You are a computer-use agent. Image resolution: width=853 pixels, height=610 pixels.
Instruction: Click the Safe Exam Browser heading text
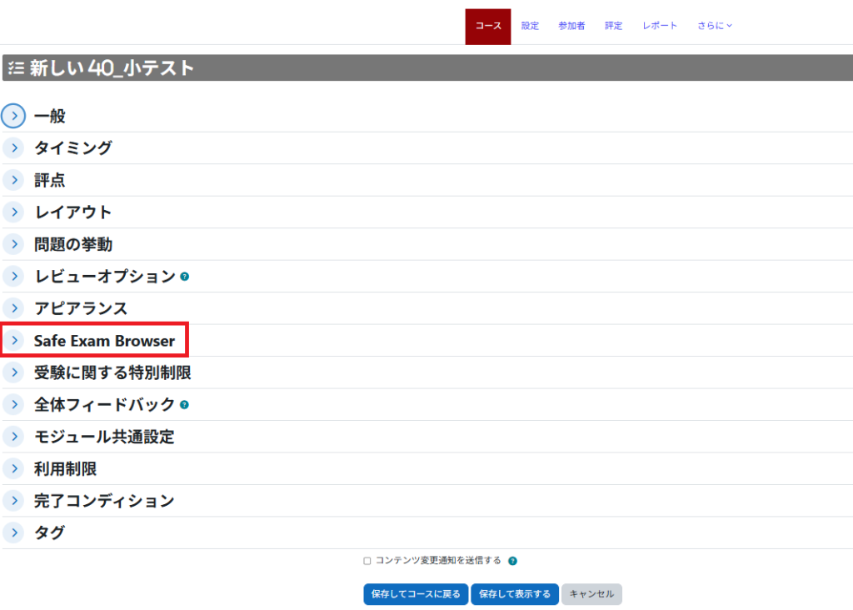[104, 341]
